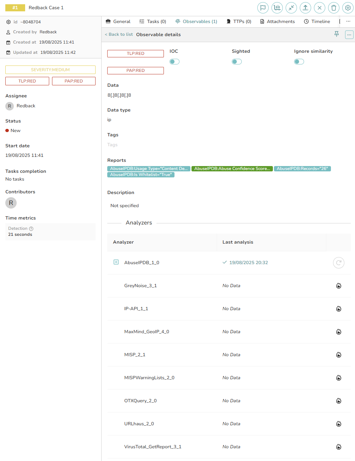
Task: Launch the VirusTotal_GetReport_3_1 analyzer
Action: pos(338,447)
